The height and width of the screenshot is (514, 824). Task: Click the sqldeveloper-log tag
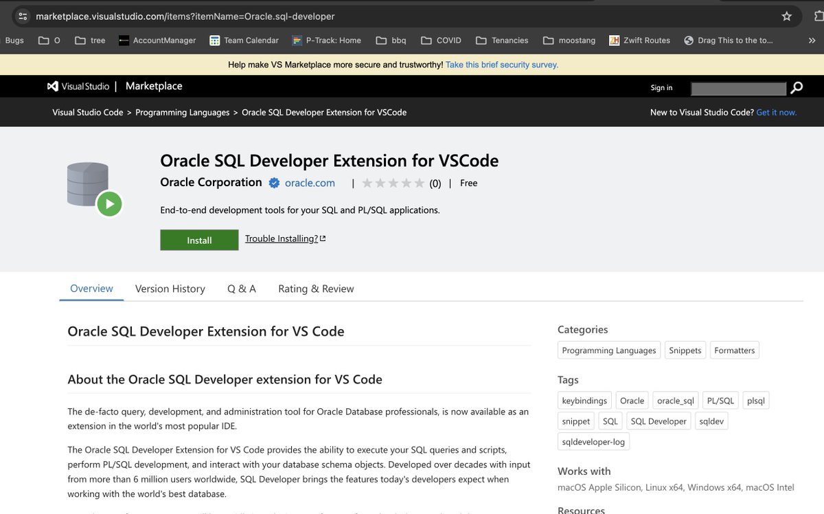point(593,442)
